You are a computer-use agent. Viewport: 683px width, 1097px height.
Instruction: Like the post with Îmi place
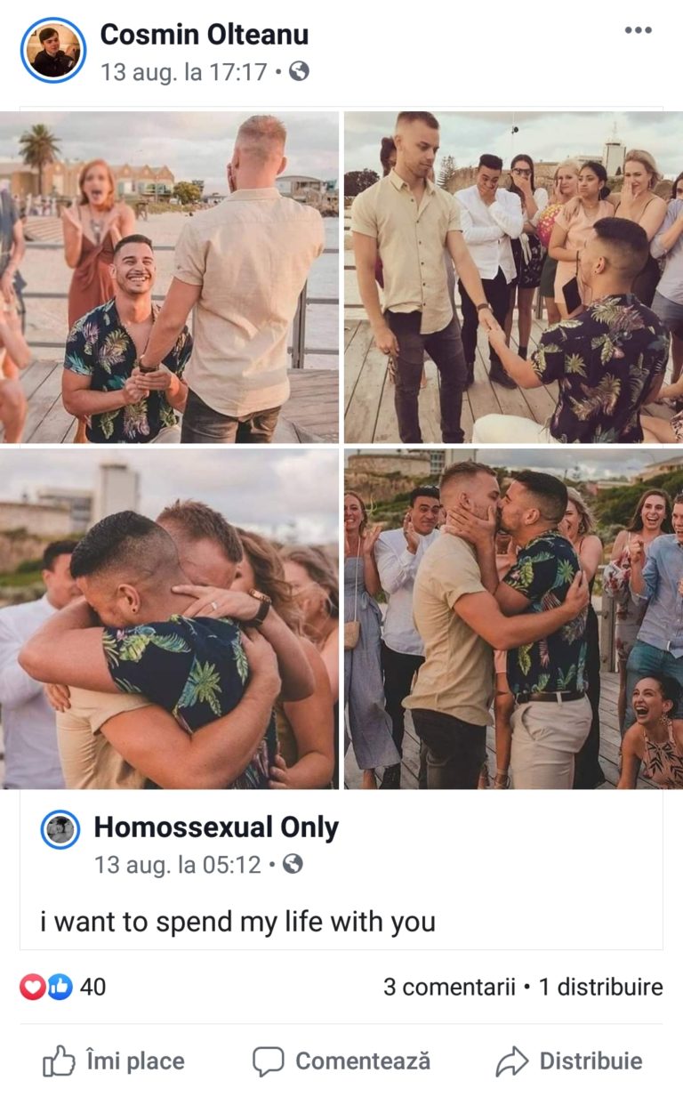coord(114,1061)
